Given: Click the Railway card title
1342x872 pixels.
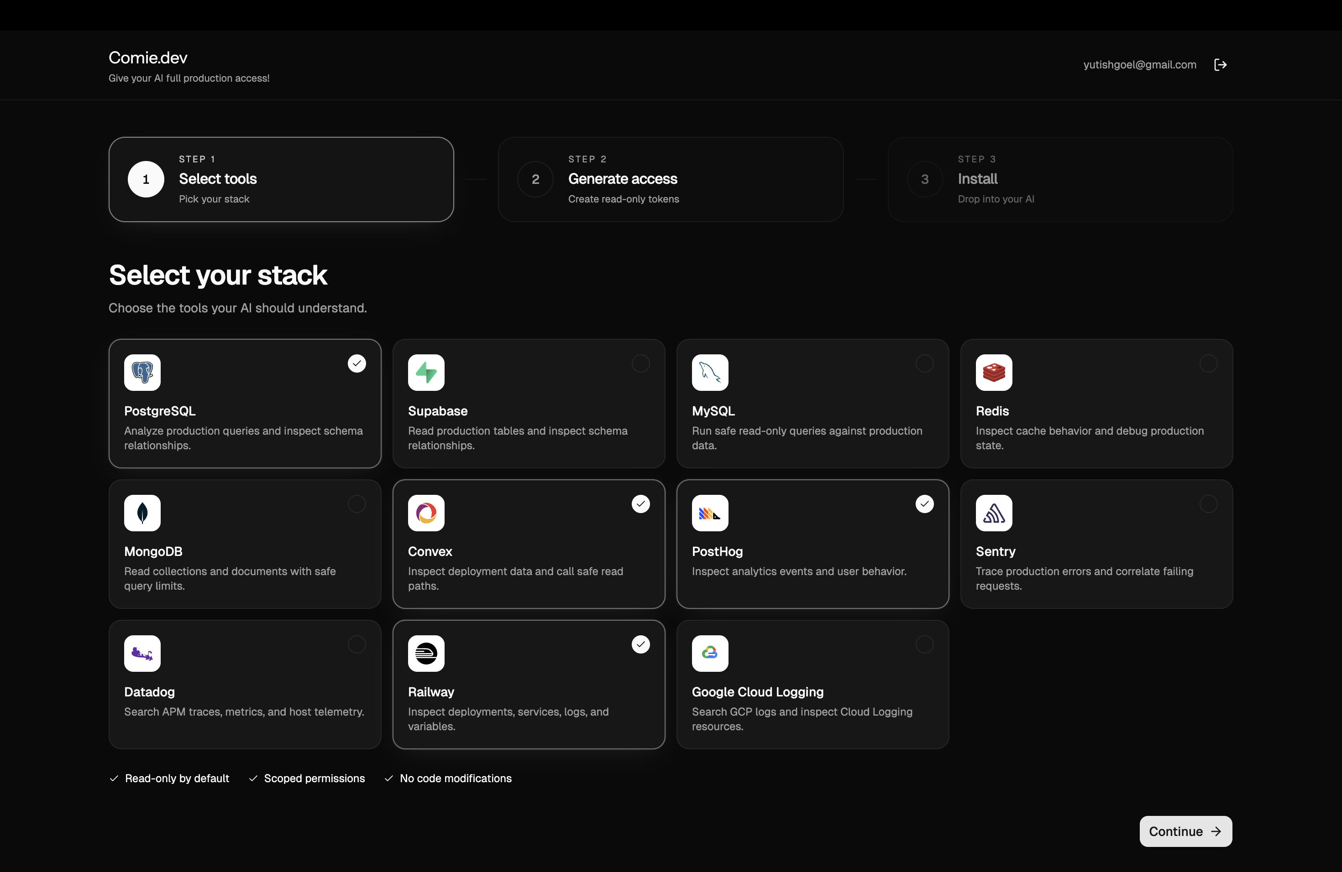Looking at the screenshot, I should click(431, 692).
